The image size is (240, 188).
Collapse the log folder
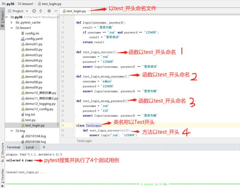click(x=12, y=130)
